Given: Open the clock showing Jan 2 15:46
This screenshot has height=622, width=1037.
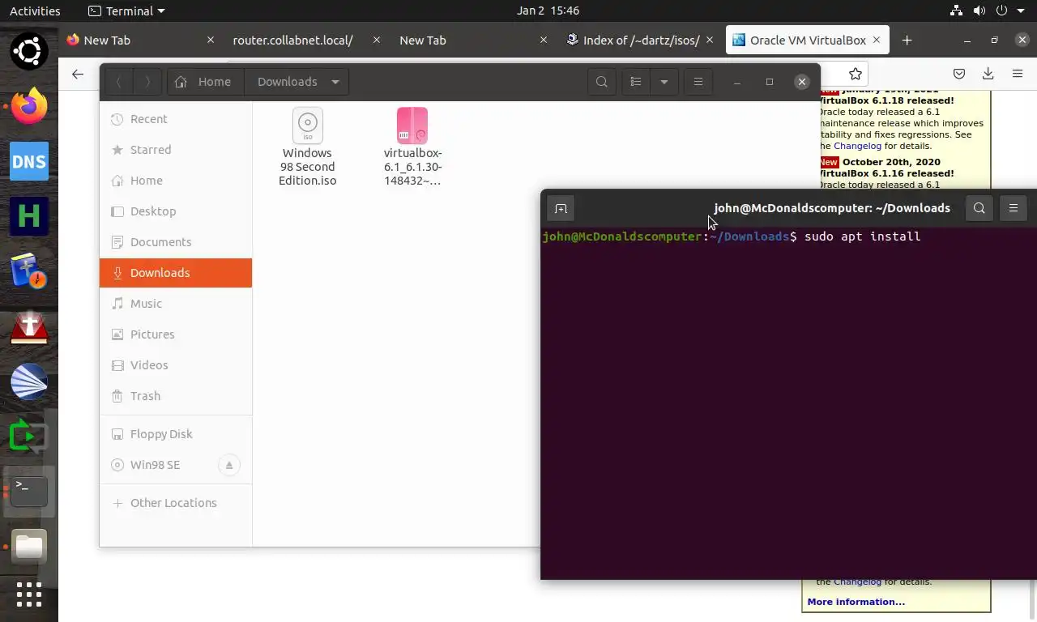Looking at the screenshot, I should coord(548,11).
